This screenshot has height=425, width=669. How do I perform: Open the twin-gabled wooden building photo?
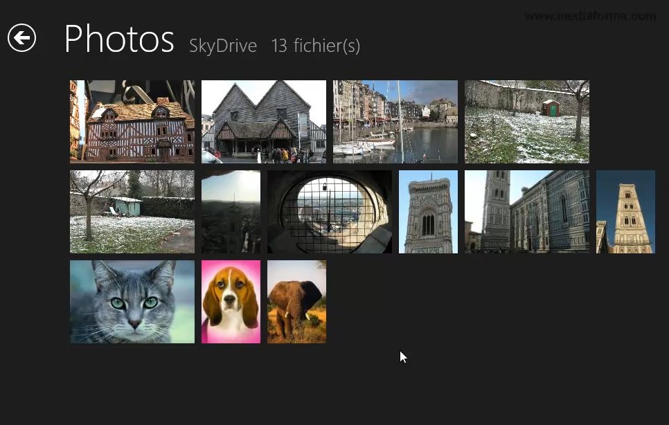(x=264, y=122)
